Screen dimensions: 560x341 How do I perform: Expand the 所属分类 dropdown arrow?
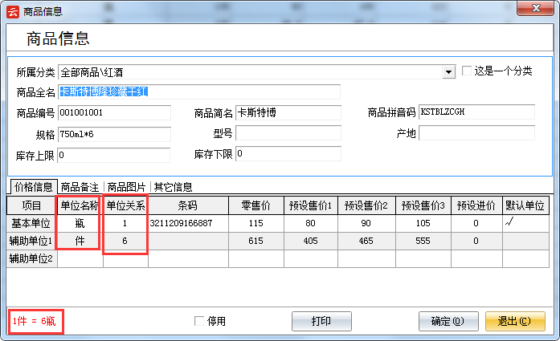pos(449,72)
